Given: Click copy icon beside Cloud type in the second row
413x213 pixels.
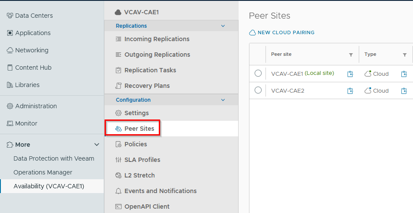Looking at the screenshot, I should [x=404, y=91].
